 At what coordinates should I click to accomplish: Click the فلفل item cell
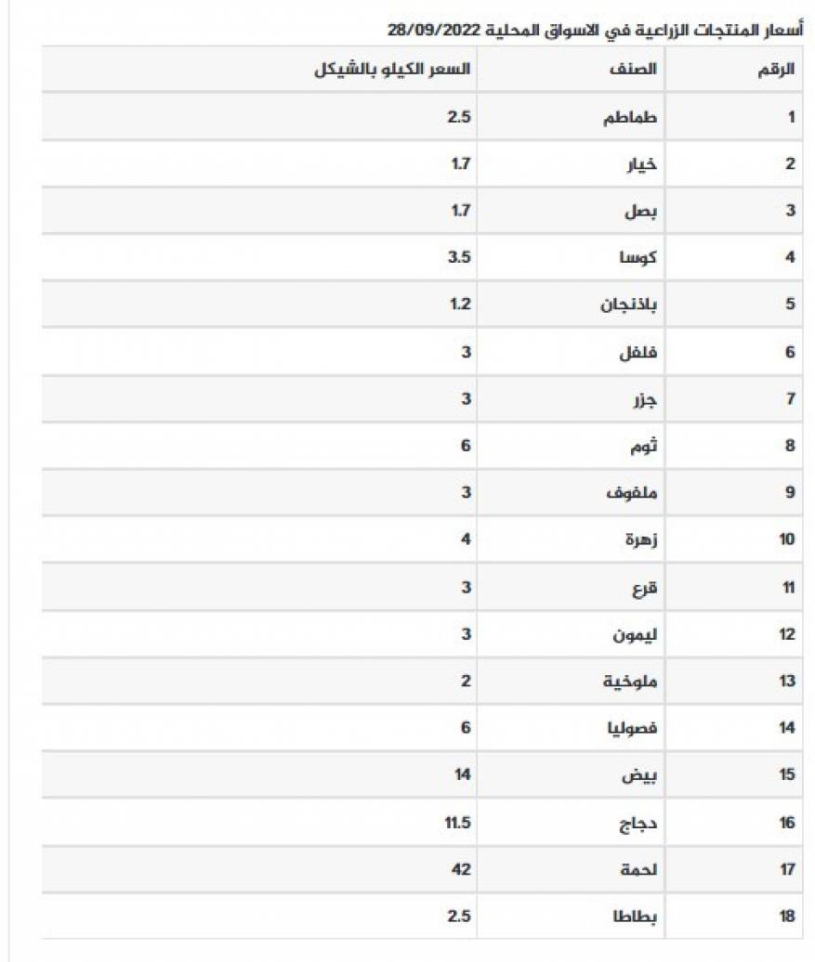point(638,352)
